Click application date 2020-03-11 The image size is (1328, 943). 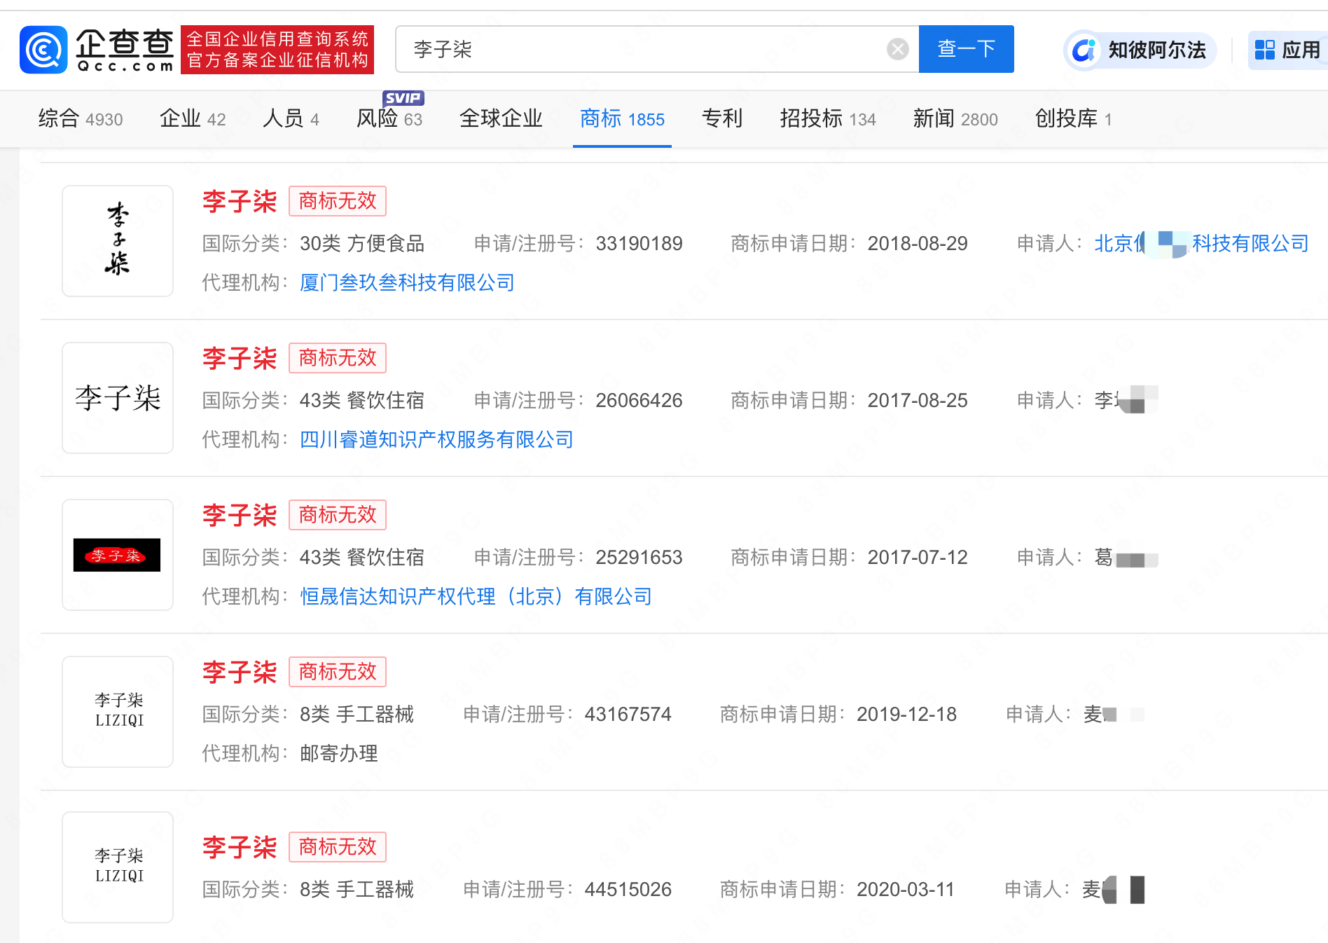905,890
